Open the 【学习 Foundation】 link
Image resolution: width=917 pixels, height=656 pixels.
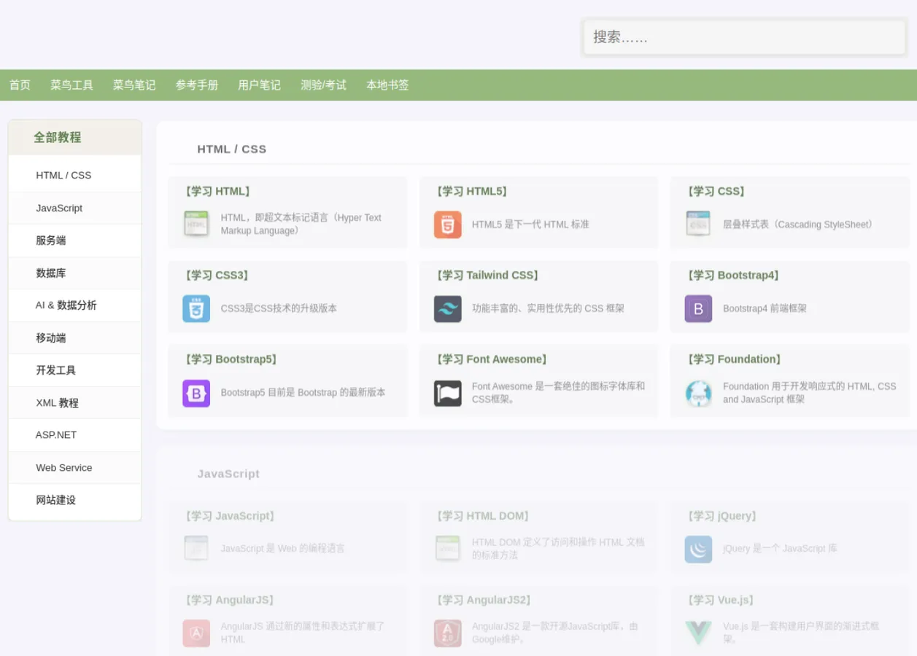coord(735,359)
